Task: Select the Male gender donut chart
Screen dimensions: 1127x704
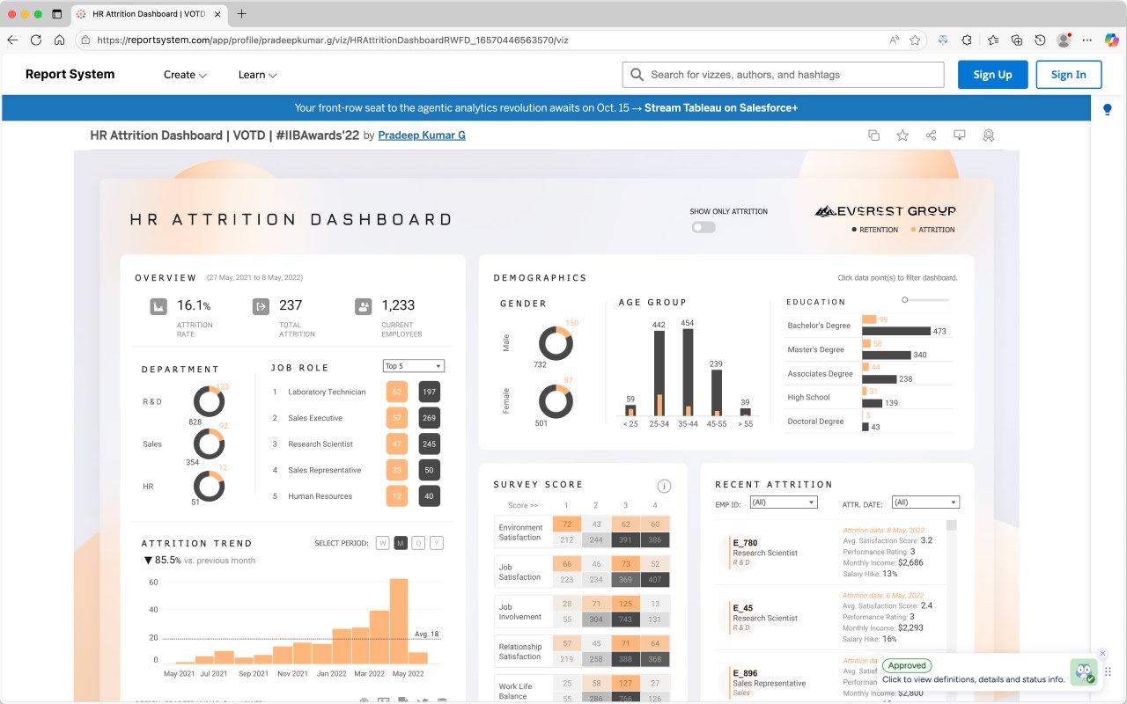Action: [x=556, y=343]
